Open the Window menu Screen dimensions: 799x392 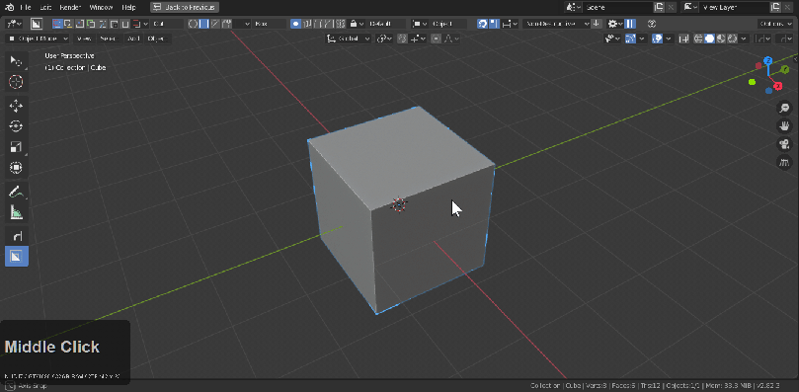pyautogui.click(x=101, y=8)
